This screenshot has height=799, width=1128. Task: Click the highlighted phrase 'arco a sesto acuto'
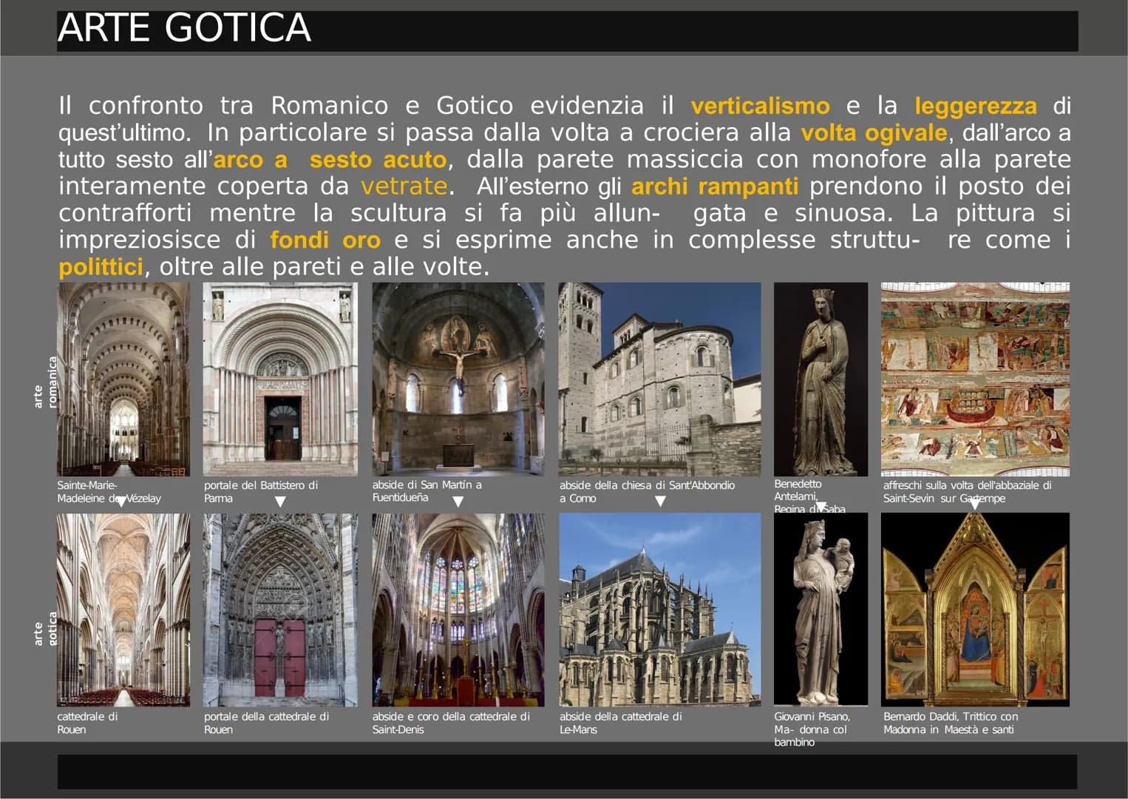pyautogui.click(x=330, y=160)
